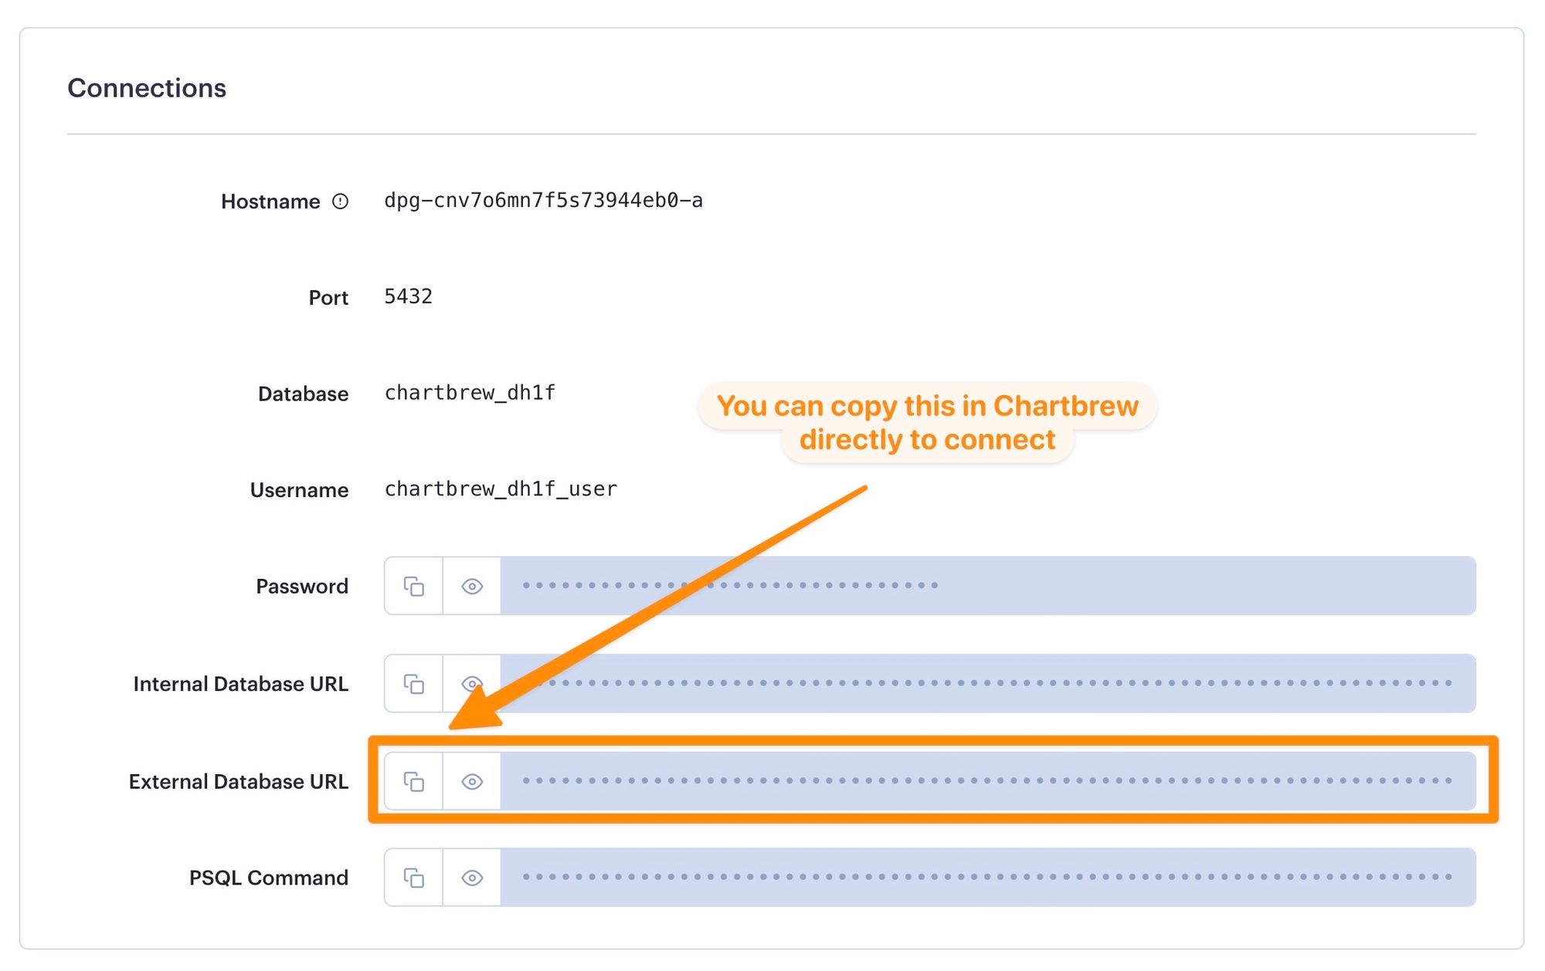Click the copy icon above the orange arrow tip

413,684
